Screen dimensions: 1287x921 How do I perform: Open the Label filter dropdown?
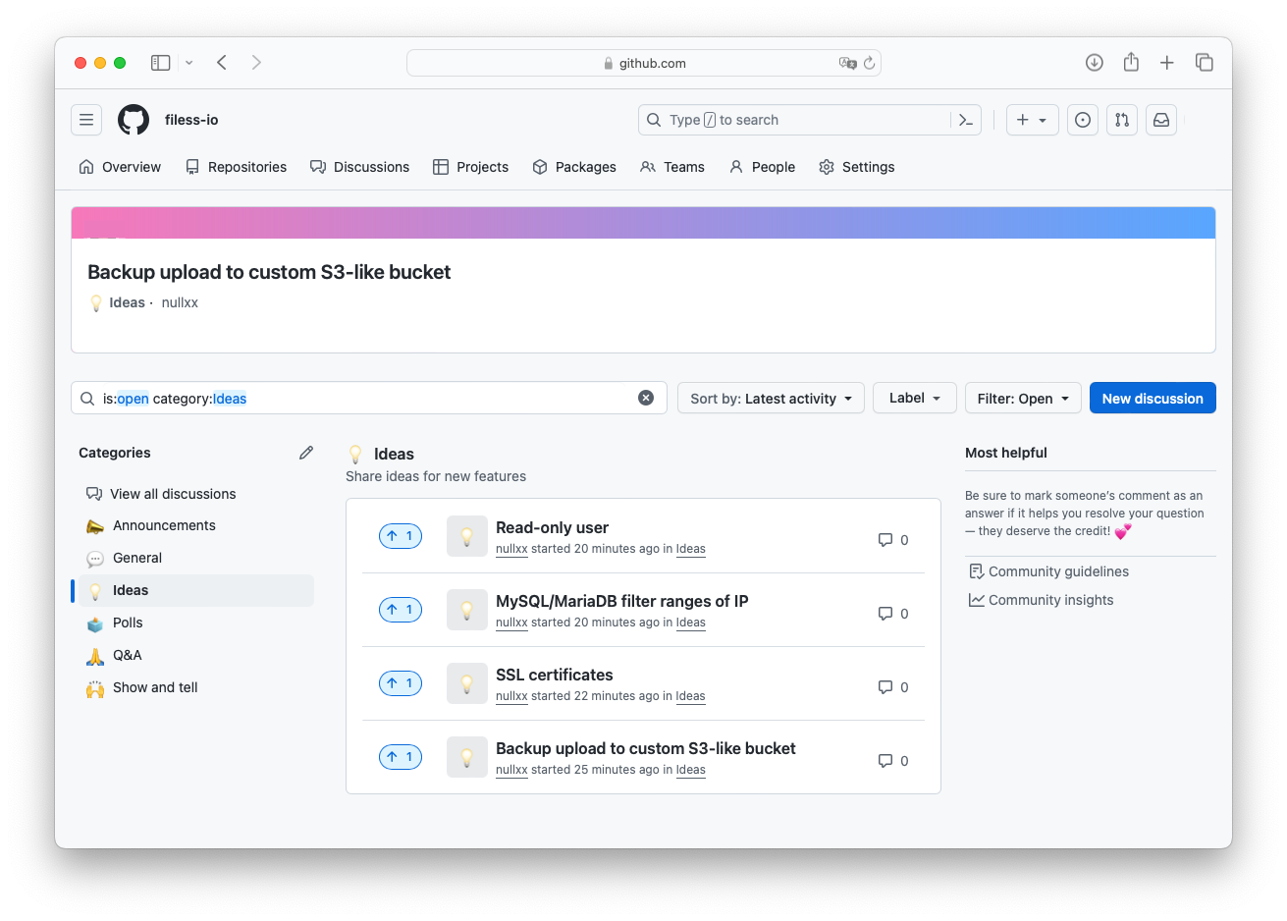click(914, 398)
